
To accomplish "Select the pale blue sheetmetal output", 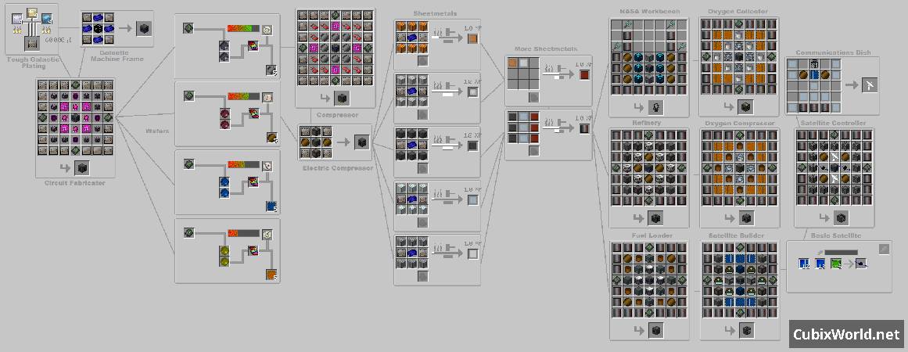I will point(472,199).
